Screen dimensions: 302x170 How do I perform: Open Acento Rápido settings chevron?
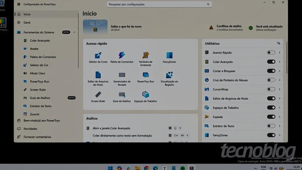click(x=280, y=53)
